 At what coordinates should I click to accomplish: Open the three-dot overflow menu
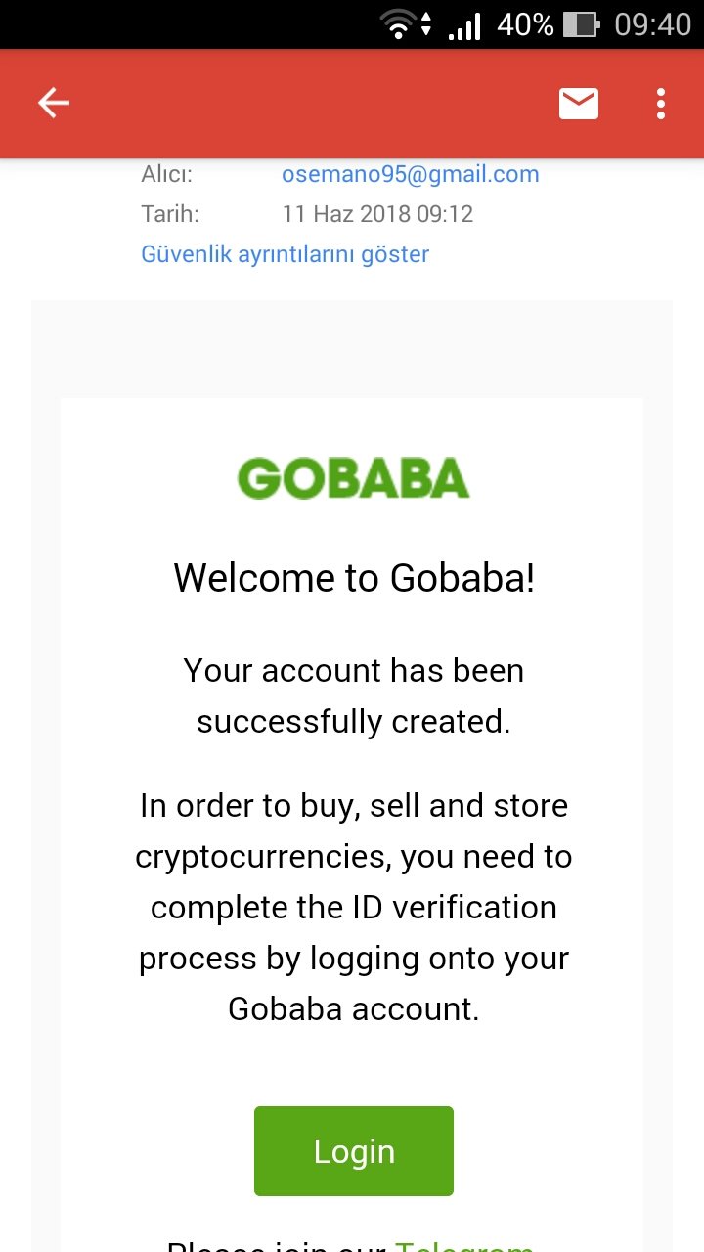661,103
